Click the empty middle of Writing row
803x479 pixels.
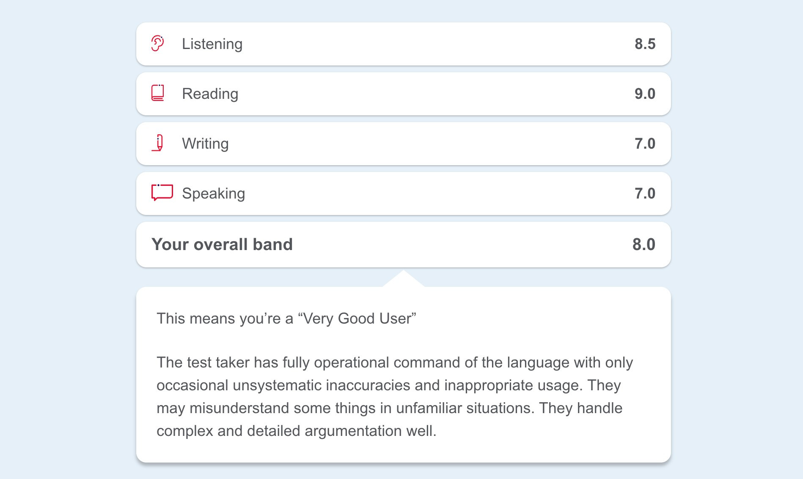[423, 144]
